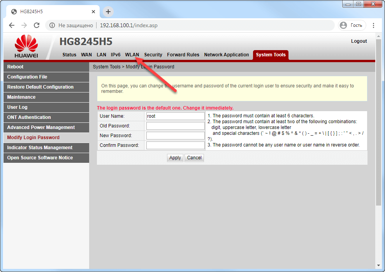The width and height of the screenshot is (385, 272).
Task: Focus the Old Password field
Action: click(x=175, y=126)
